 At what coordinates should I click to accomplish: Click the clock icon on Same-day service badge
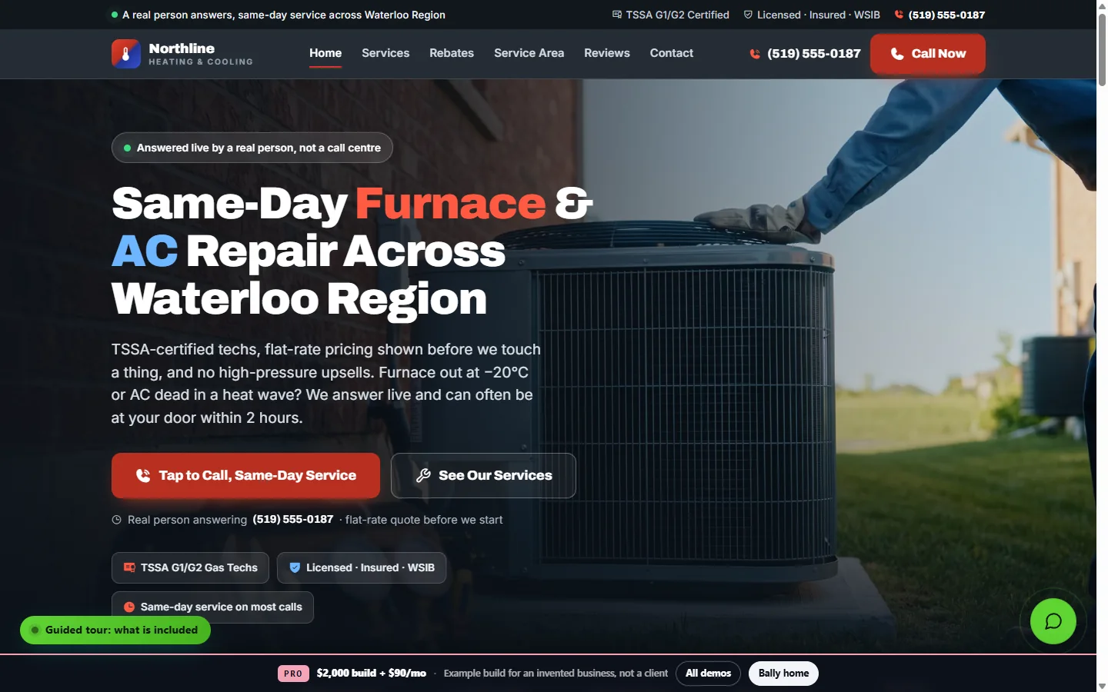(x=129, y=607)
